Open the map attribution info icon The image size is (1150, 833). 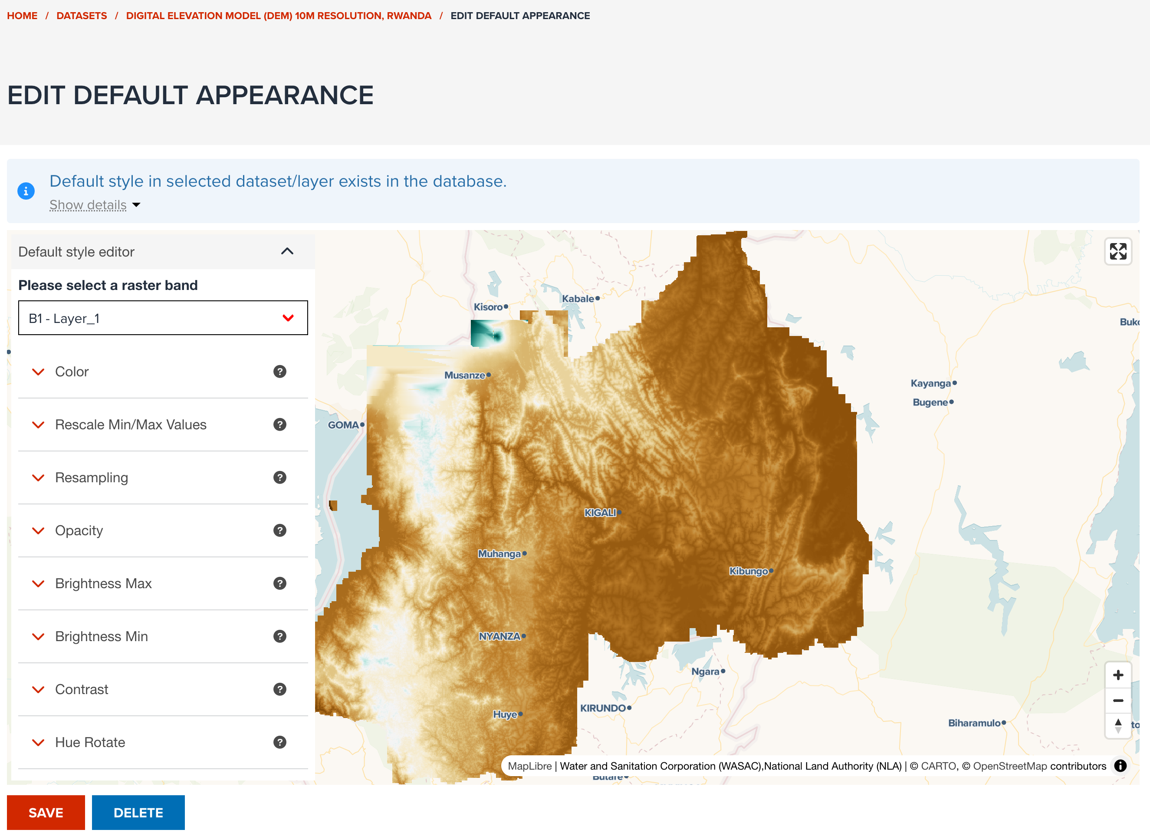1120,766
